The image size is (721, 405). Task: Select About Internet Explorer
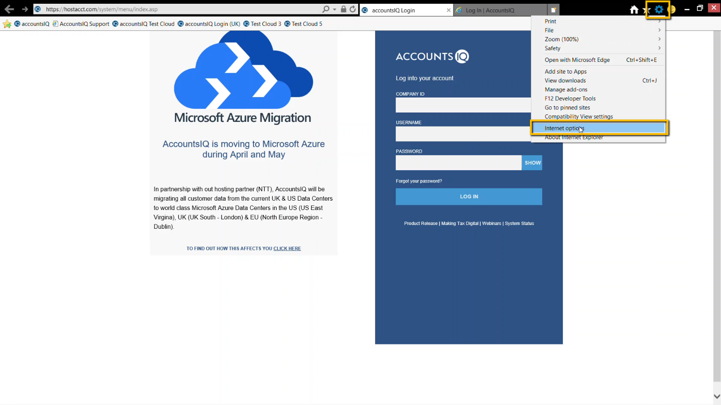[598, 137]
